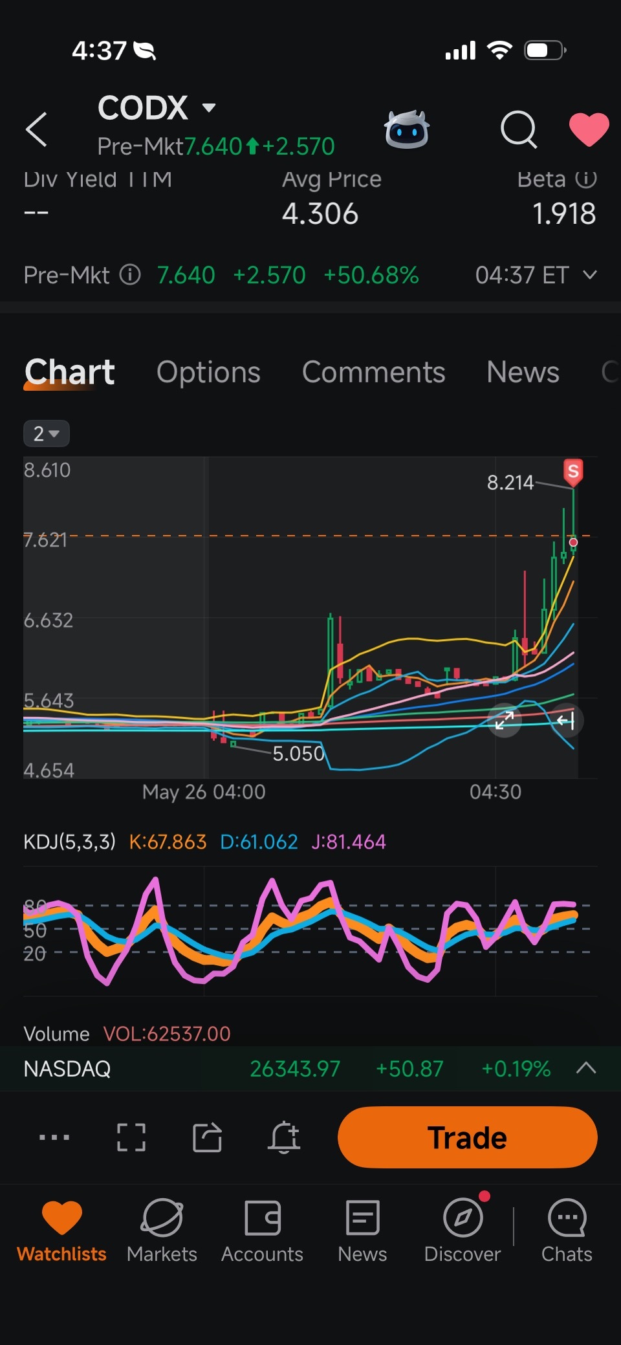Viewport: 621px width, 1345px height.
Task: Open the CODX ticker dropdown arrow
Action: click(x=208, y=107)
